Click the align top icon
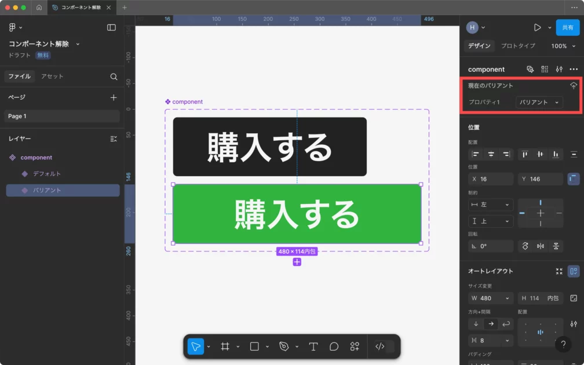 tap(525, 154)
